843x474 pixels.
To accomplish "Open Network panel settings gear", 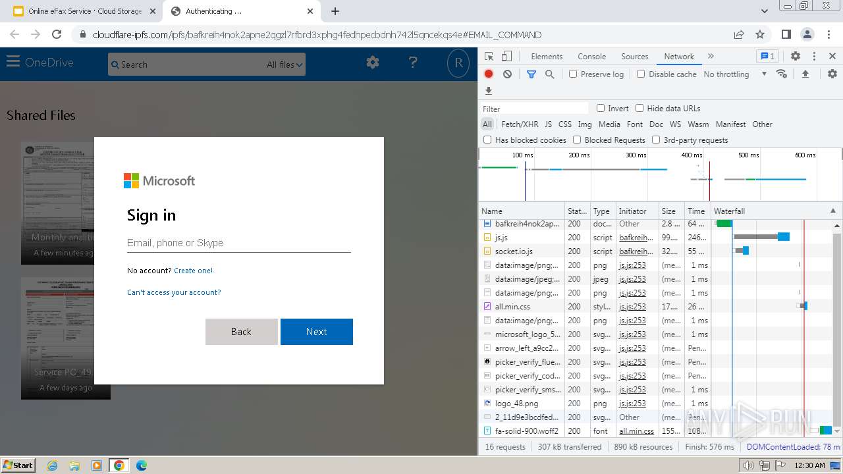I will (x=832, y=74).
